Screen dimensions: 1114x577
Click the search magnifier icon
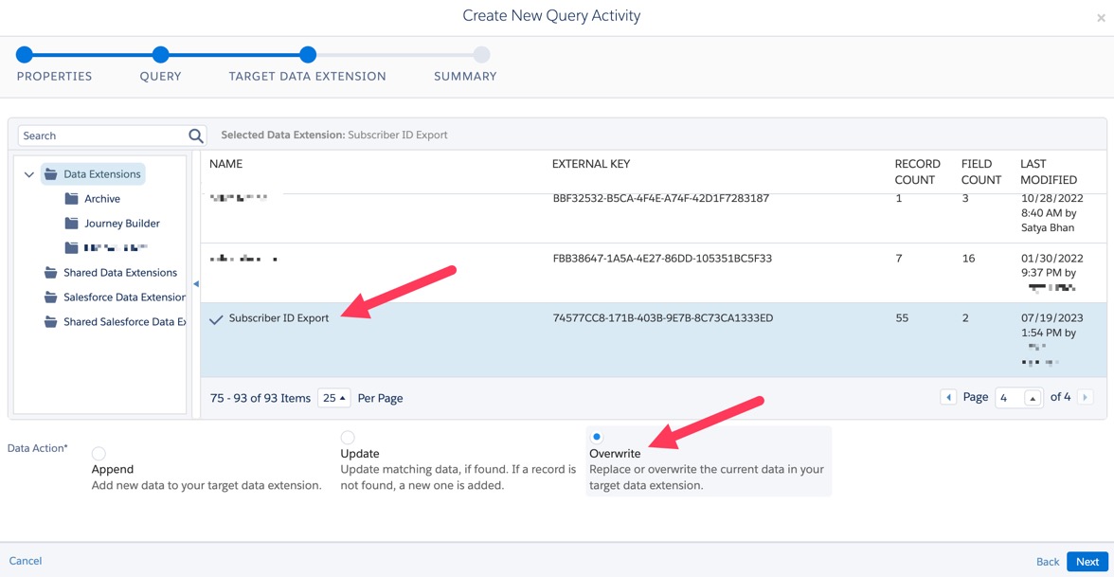click(194, 135)
